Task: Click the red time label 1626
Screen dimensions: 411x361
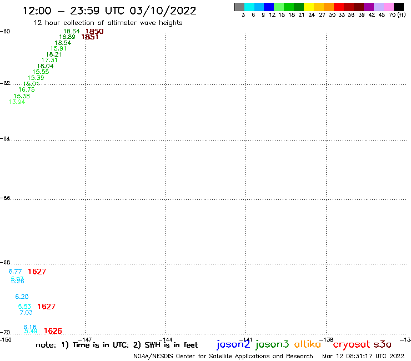Action: (x=53, y=331)
